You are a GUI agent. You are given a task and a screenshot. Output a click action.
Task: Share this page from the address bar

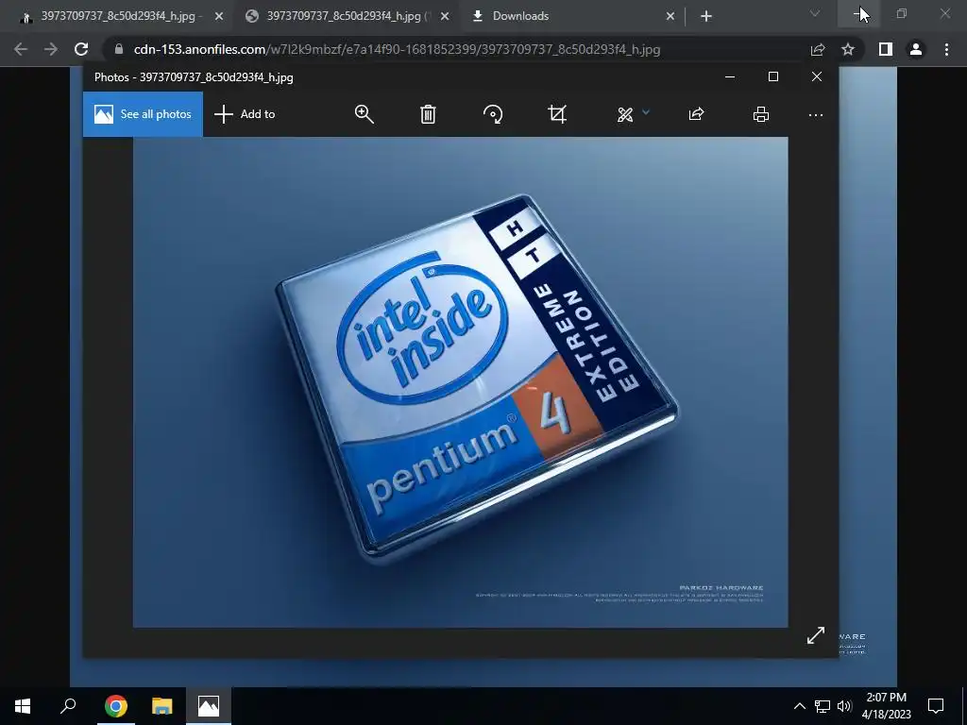[818, 49]
